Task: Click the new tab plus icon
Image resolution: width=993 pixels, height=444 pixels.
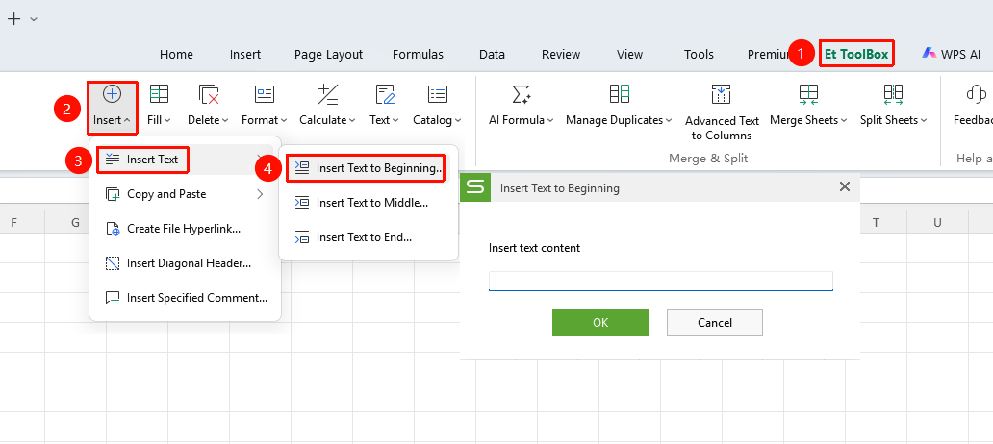Action: pos(13,19)
